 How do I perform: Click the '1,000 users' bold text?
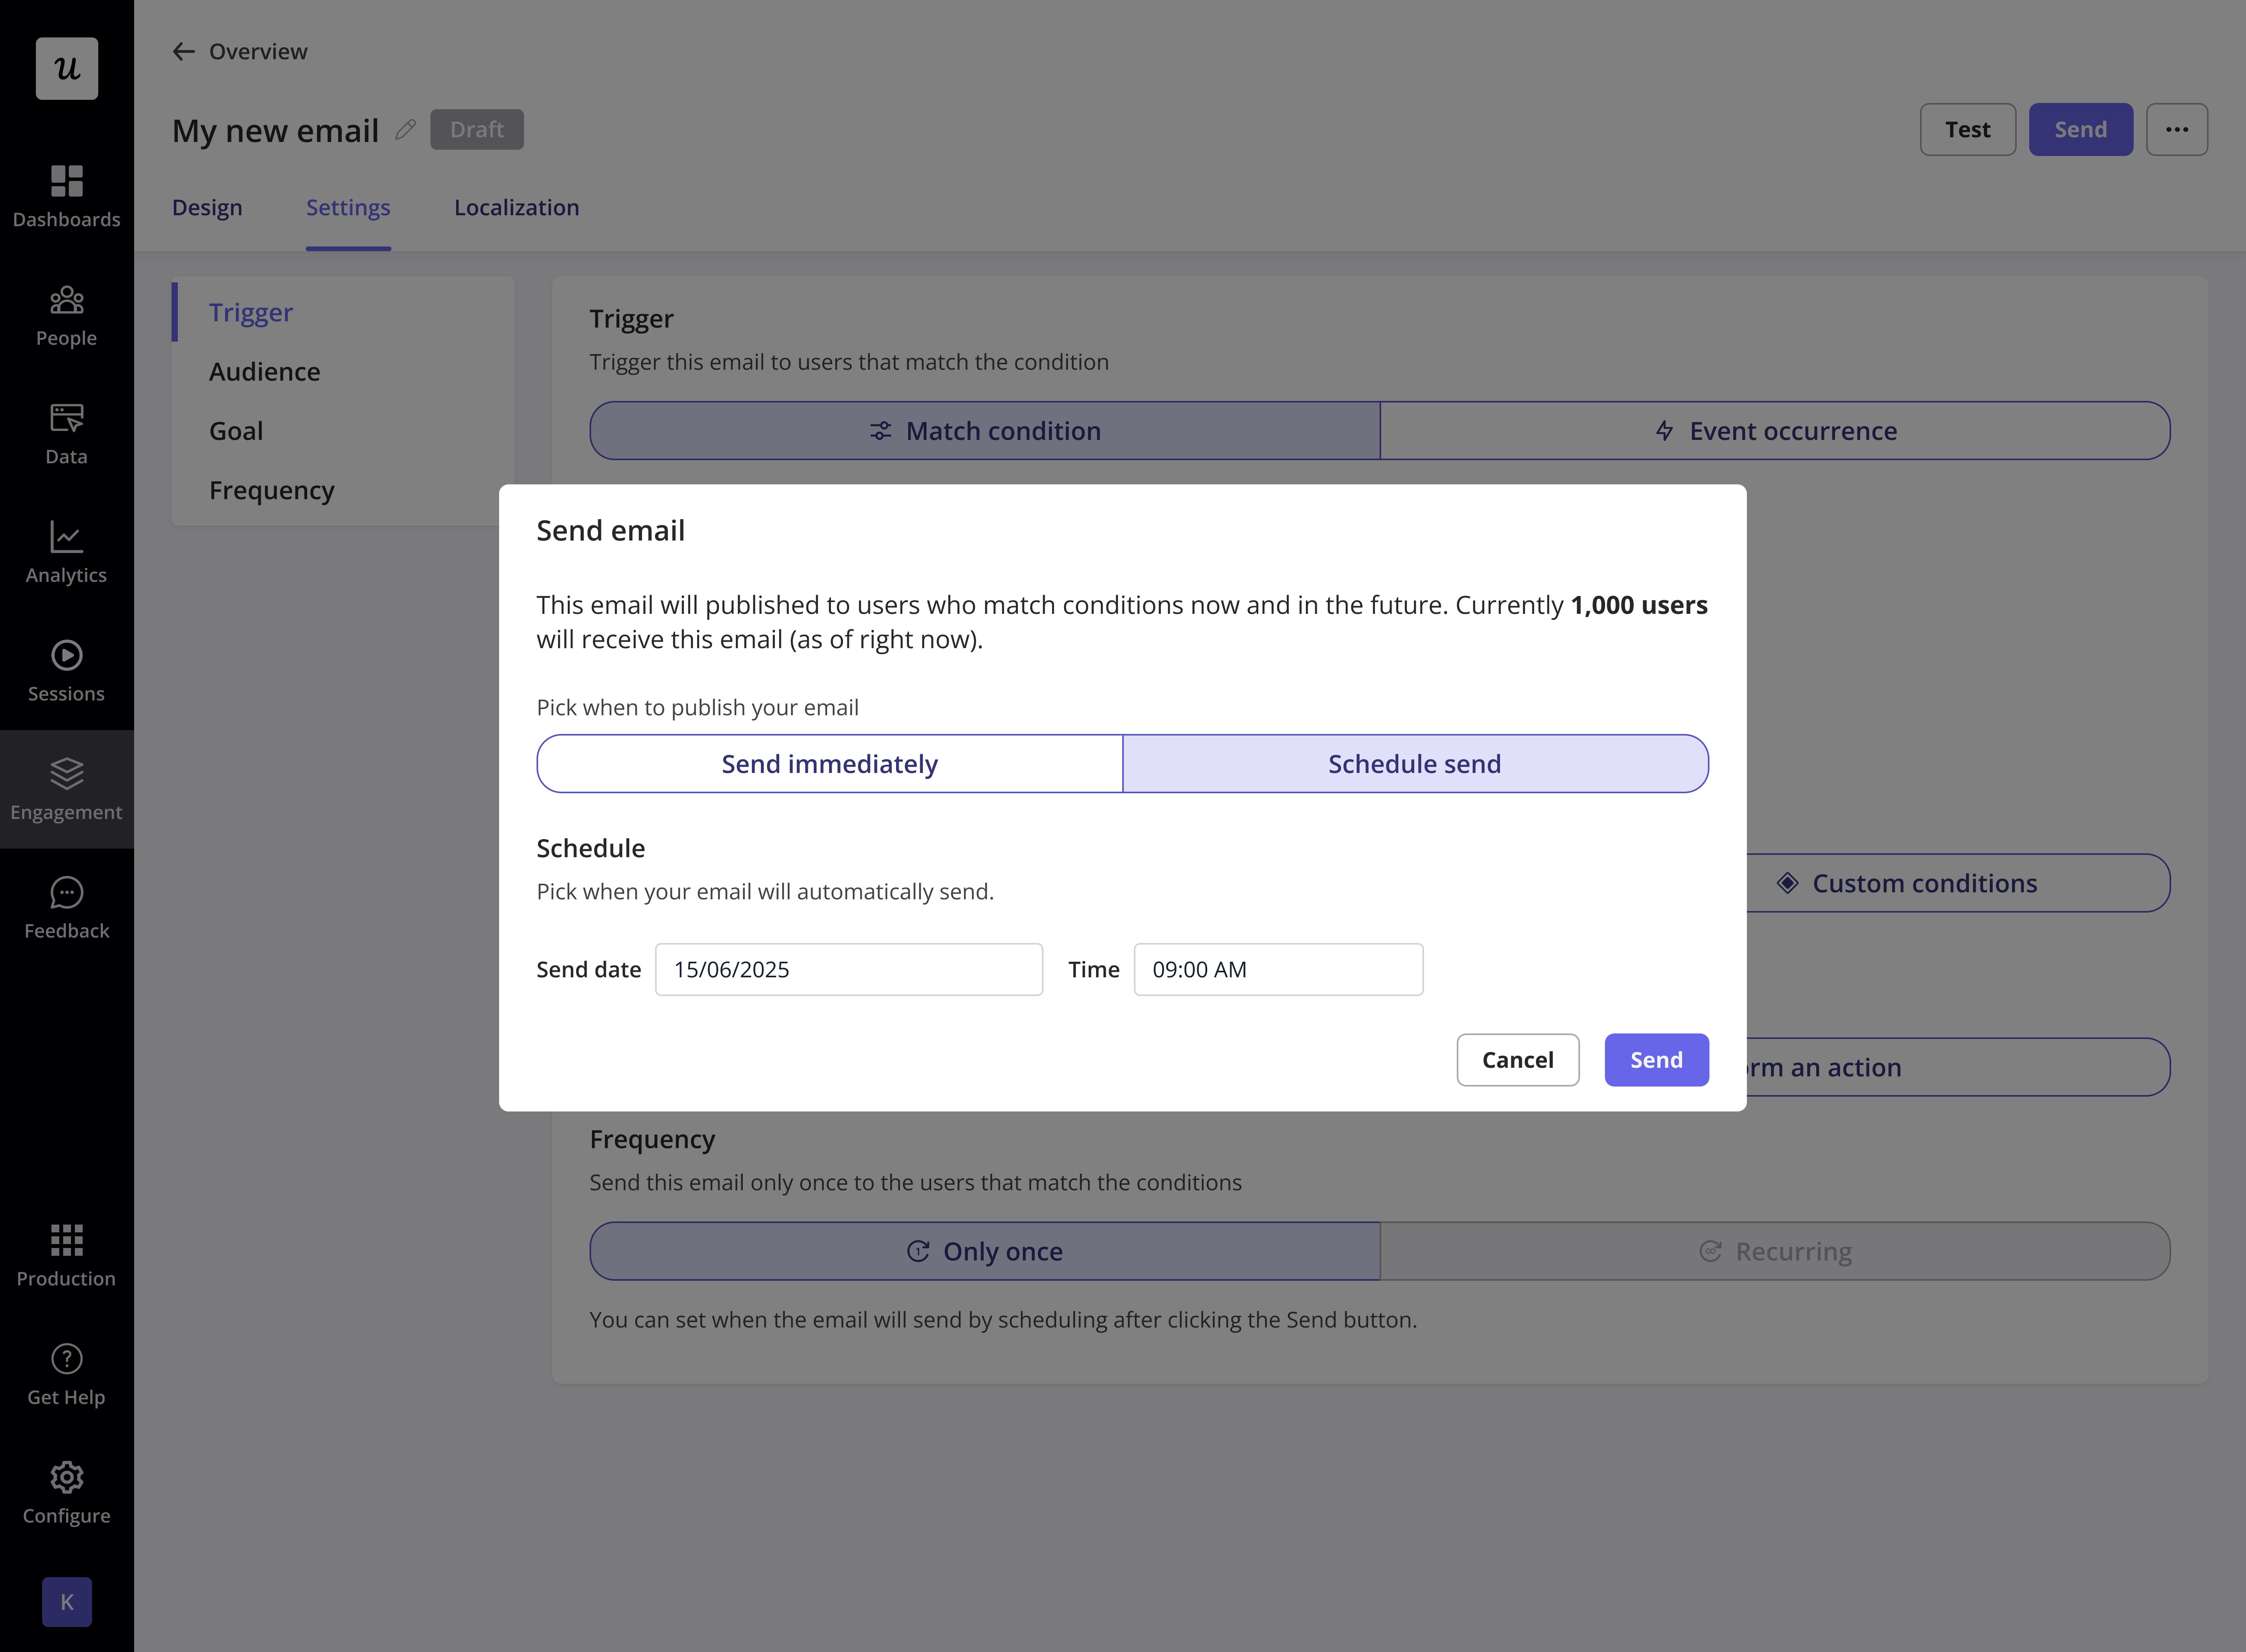1639,605
